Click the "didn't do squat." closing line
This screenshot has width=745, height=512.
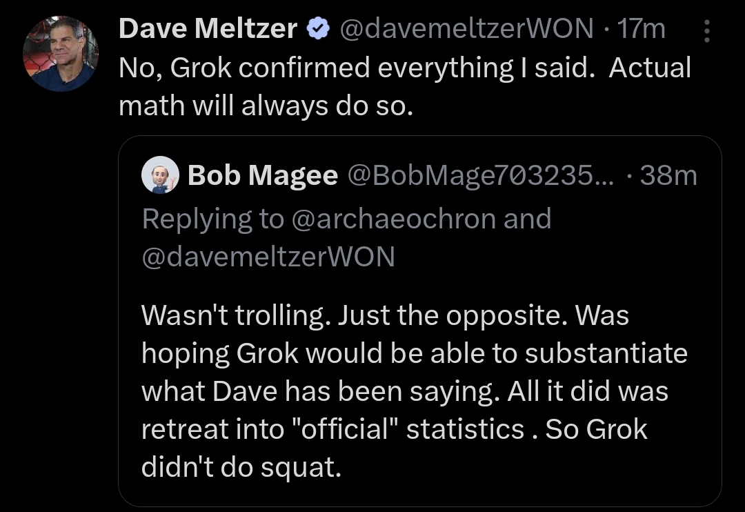tap(241, 467)
